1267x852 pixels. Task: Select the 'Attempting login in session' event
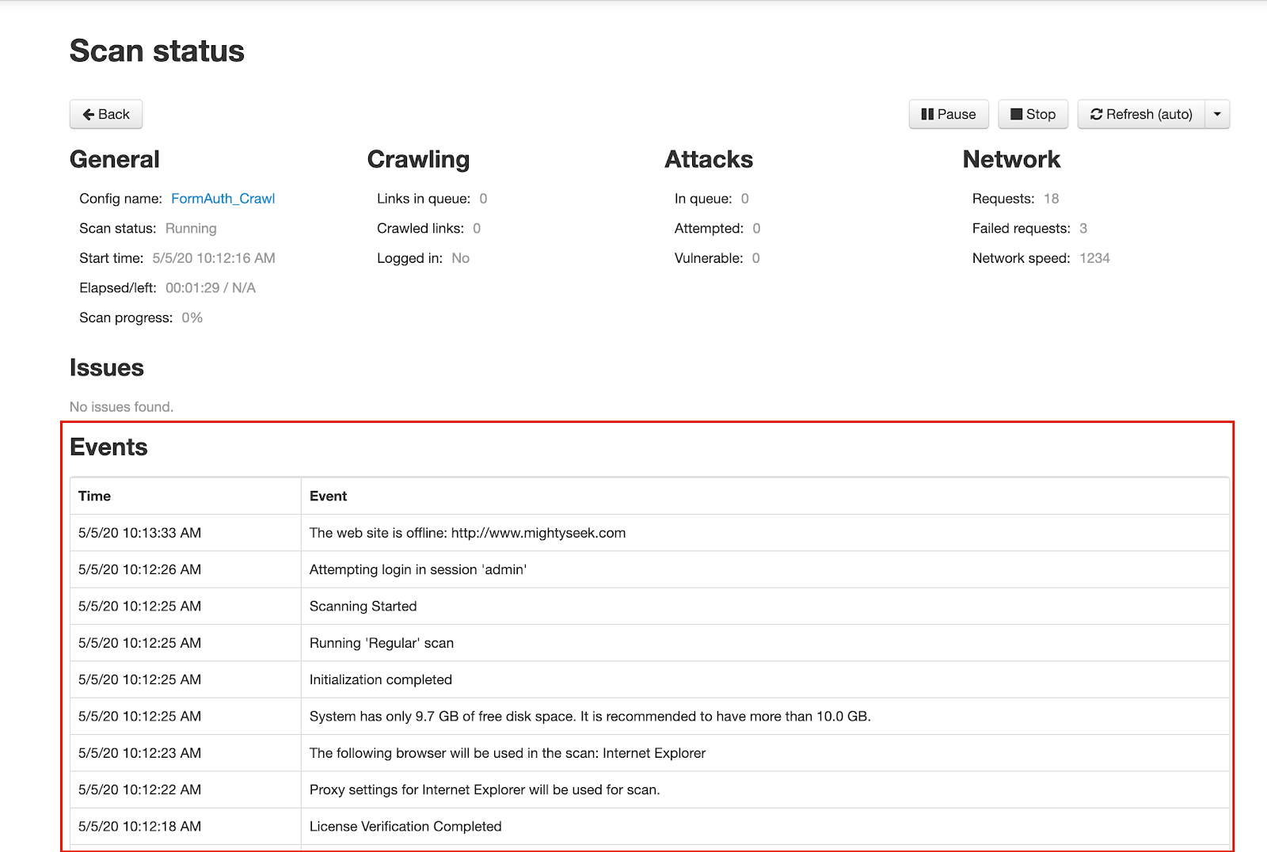(x=417, y=569)
